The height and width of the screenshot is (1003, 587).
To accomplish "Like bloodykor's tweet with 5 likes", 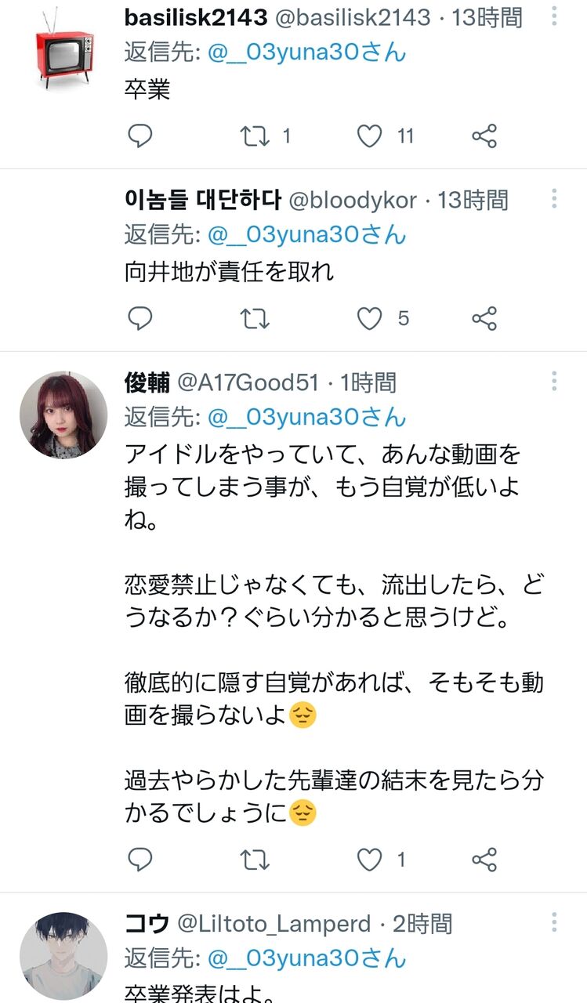I will click(369, 318).
